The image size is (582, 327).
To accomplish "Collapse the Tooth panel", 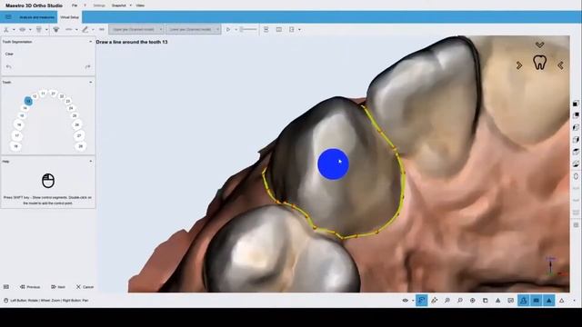I will [91, 83].
